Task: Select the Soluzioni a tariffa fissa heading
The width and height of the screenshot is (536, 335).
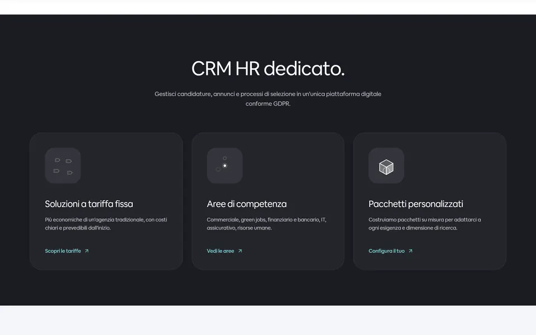Action: 89,204
